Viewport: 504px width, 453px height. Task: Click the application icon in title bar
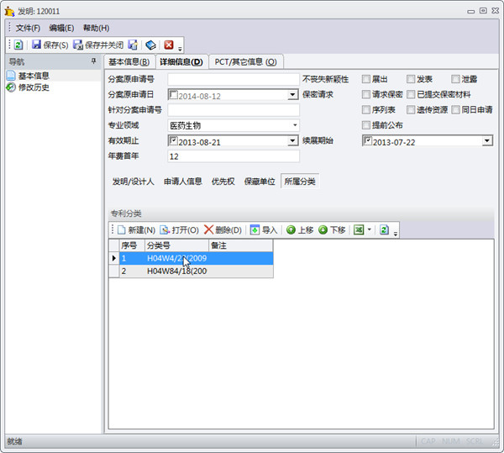pyautogui.click(x=9, y=11)
